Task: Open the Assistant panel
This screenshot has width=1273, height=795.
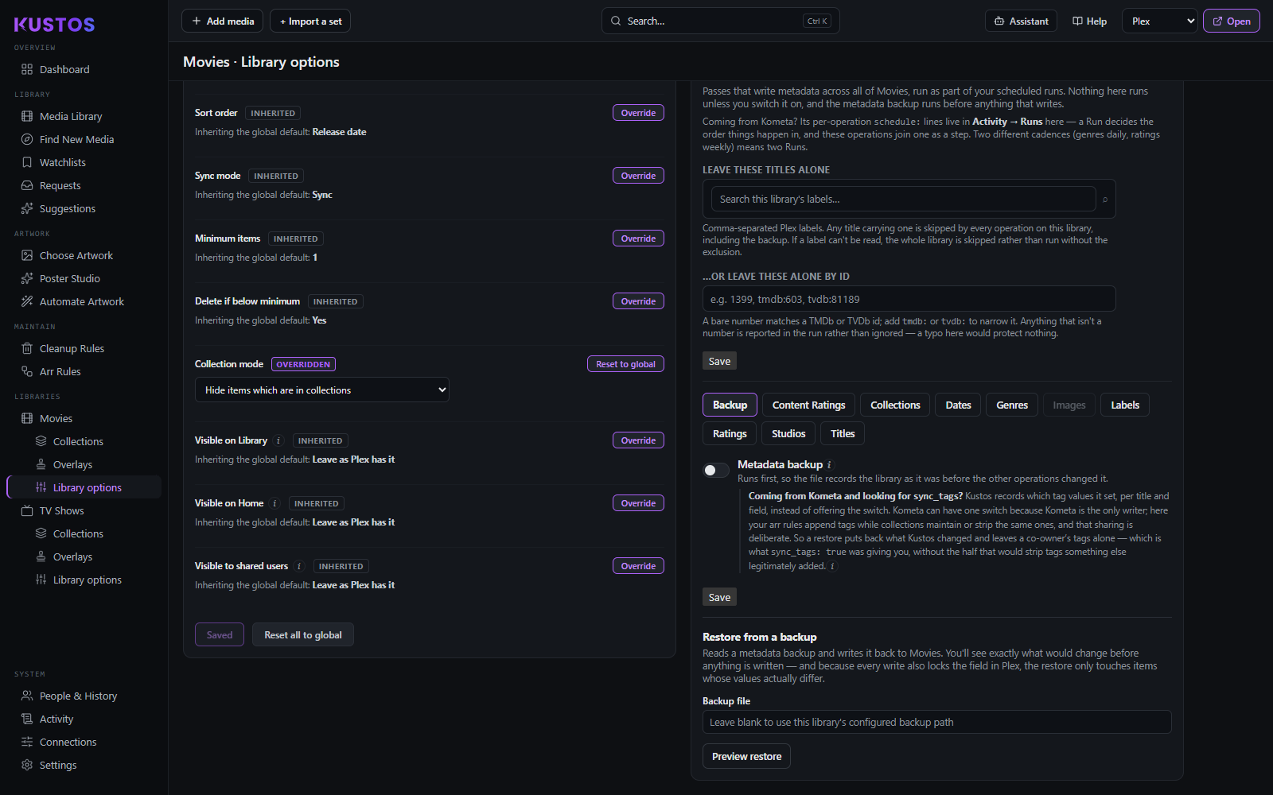Action: tap(1021, 21)
